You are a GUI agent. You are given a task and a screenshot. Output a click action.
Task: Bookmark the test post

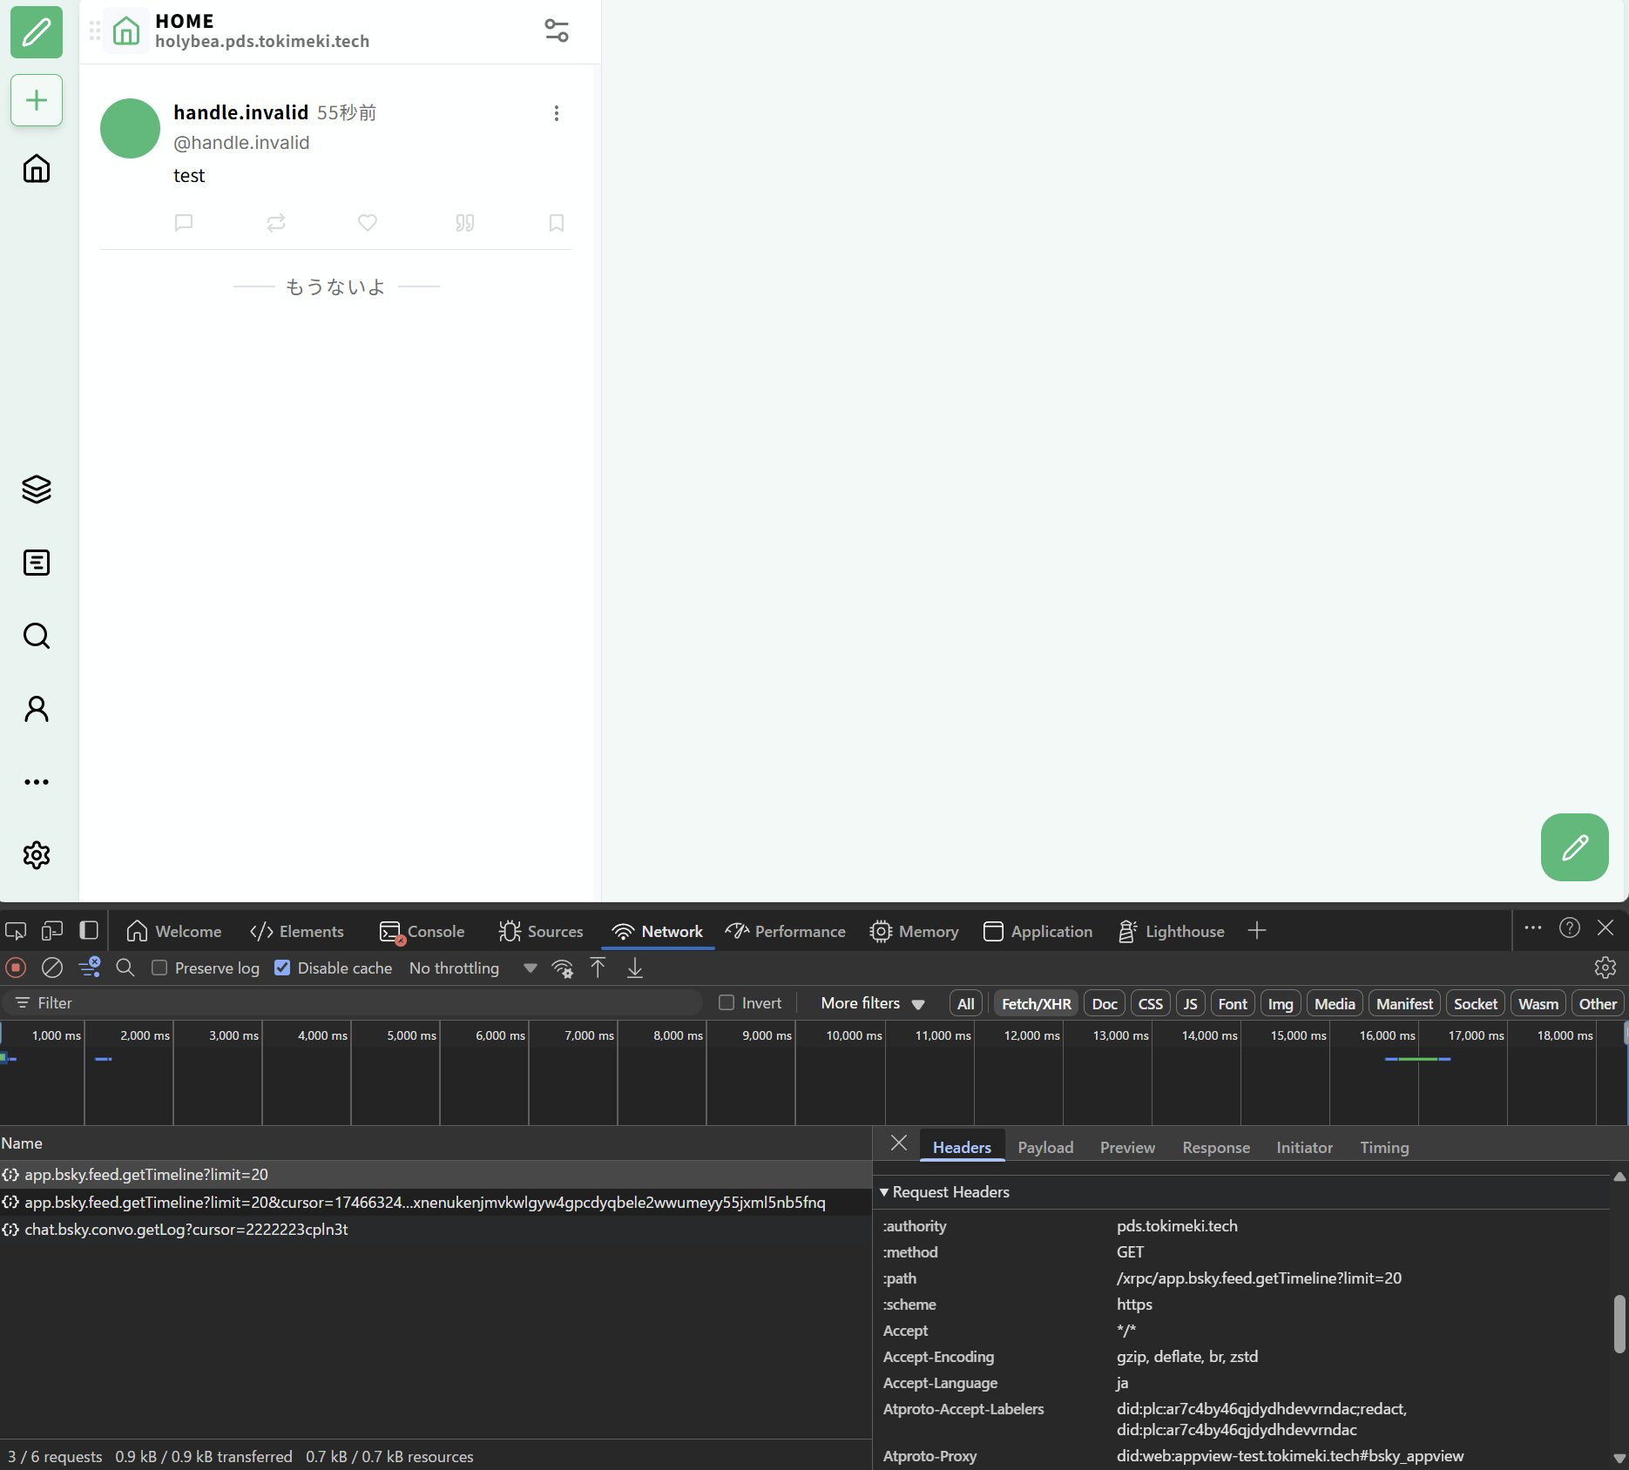click(x=557, y=223)
